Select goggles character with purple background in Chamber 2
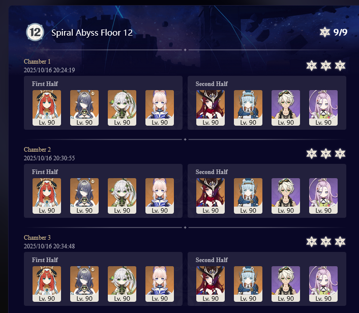 tap(286, 196)
